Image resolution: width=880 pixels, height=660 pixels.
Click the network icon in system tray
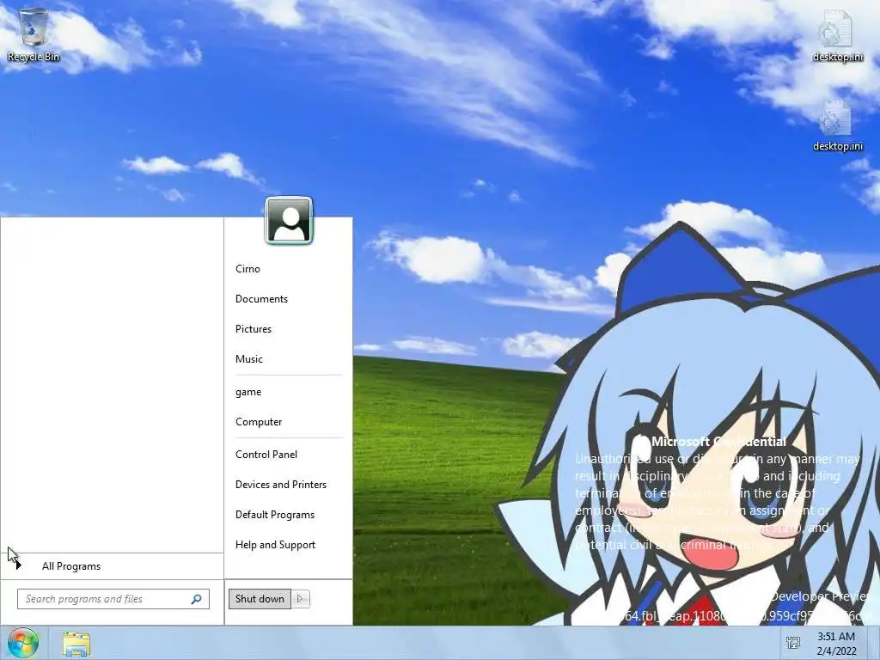tap(793, 643)
